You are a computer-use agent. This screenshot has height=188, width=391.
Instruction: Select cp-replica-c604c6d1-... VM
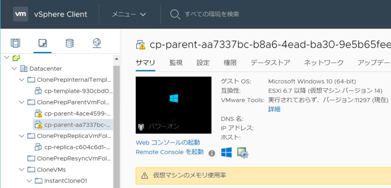coord(77,147)
